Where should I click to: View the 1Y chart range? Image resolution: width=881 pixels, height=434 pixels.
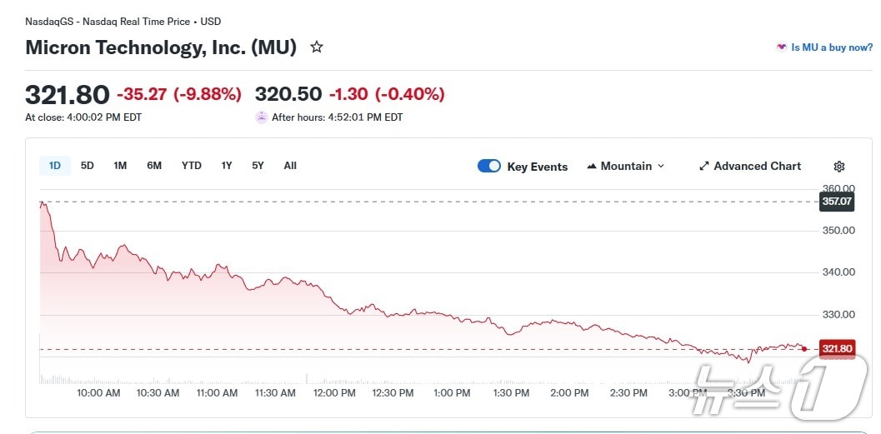(x=227, y=166)
